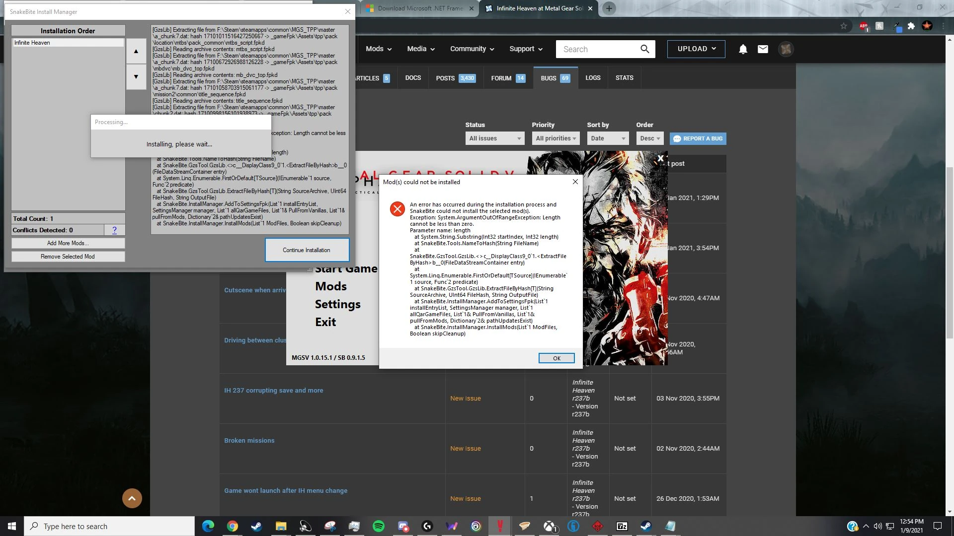Switch to the POSTS tab
954x536 pixels.
click(456, 78)
